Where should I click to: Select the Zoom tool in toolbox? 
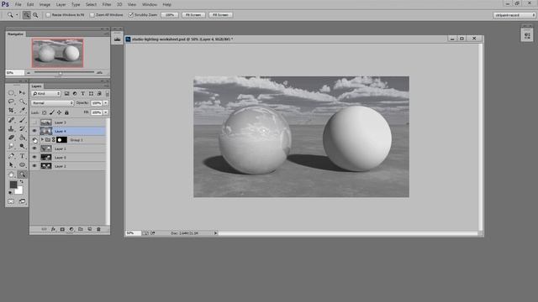(x=23, y=174)
